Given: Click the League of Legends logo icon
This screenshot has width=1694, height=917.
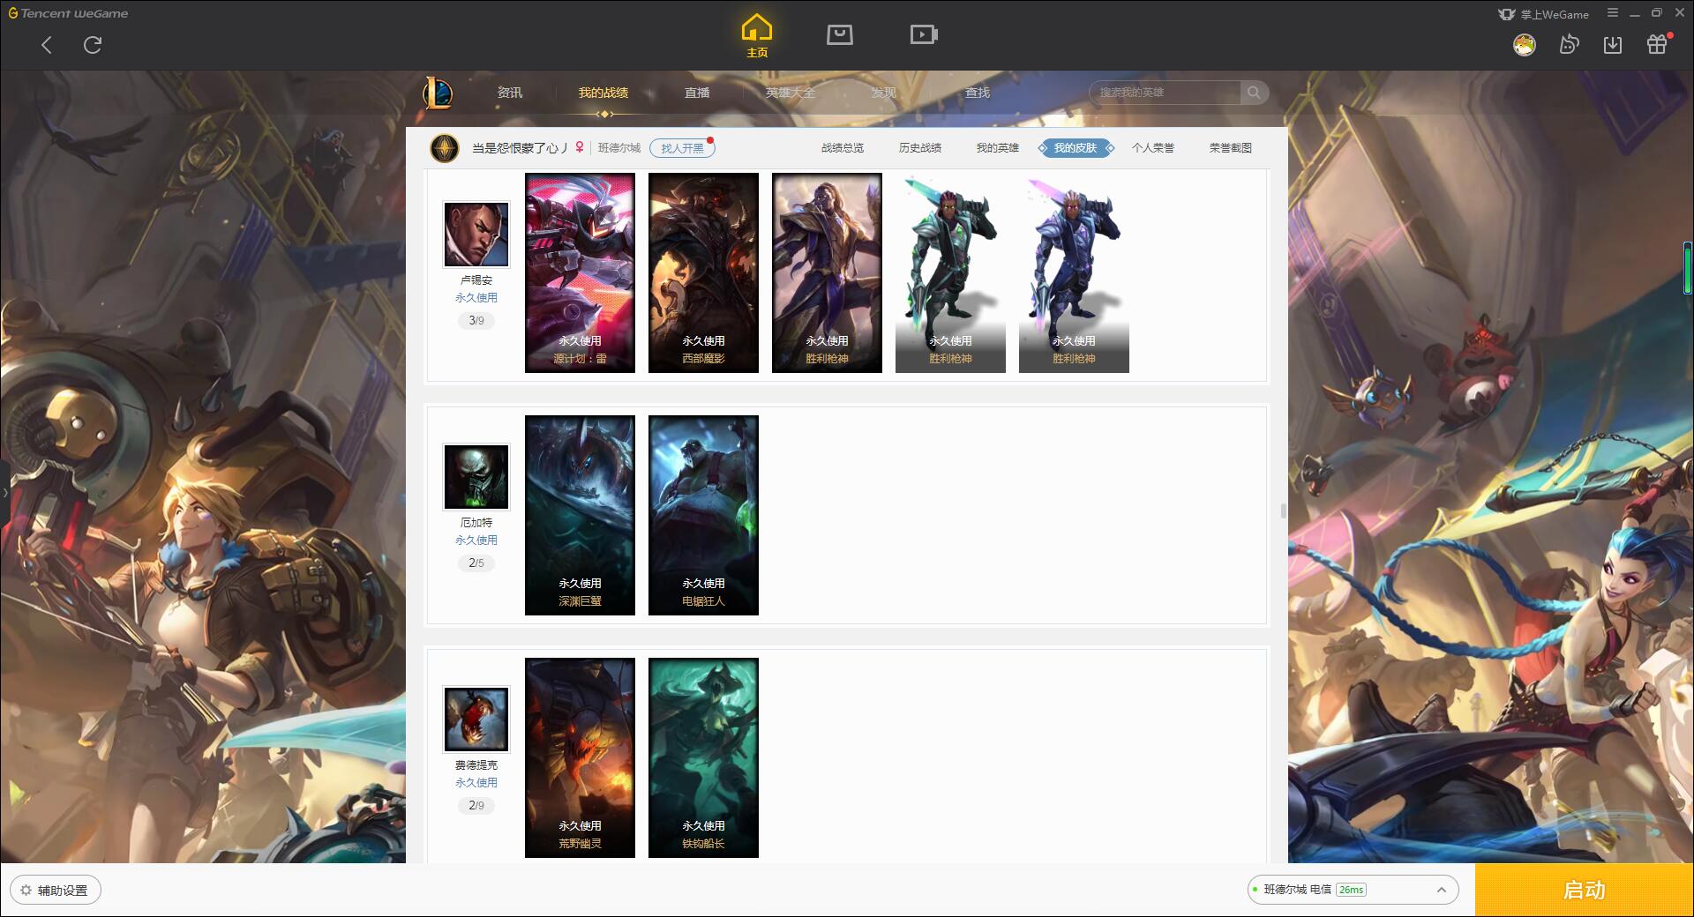Looking at the screenshot, I should pyautogui.click(x=438, y=93).
